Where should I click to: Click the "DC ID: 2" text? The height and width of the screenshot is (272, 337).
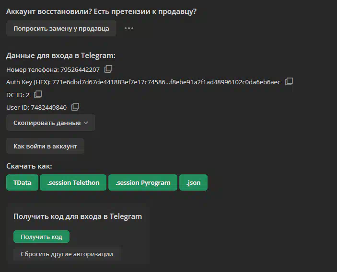[18, 95]
